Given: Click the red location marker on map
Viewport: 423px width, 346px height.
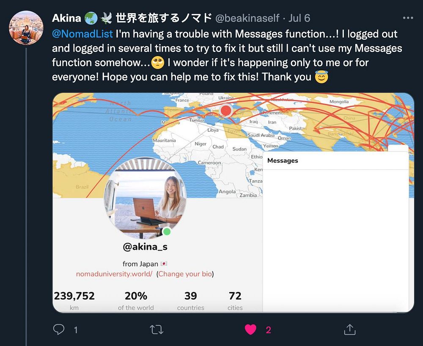Looking at the screenshot, I should click(226, 110).
